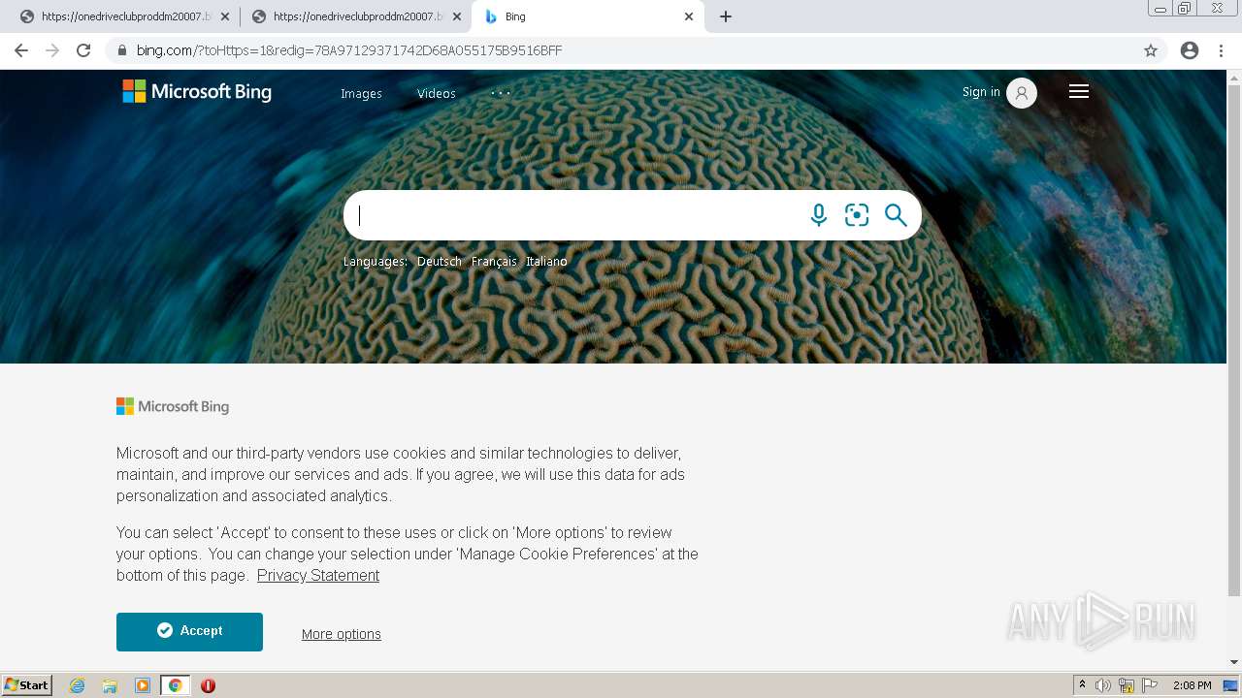Click the clock showing 2:08 PM
The image size is (1242, 698).
[1192, 685]
